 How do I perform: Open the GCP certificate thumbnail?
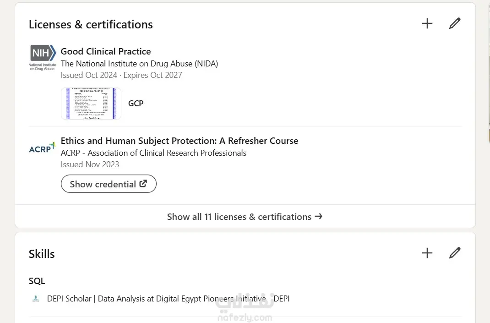91,104
